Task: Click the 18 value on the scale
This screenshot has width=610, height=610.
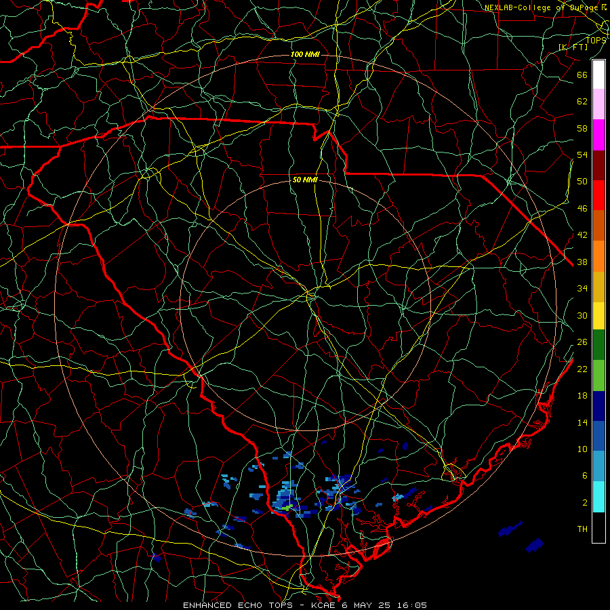Action: point(582,396)
